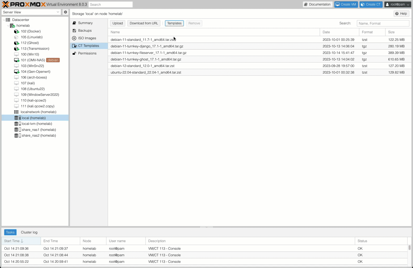
Task: Click the 100 (Win10) VM monitor icon
Action: [x=17, y=54]
